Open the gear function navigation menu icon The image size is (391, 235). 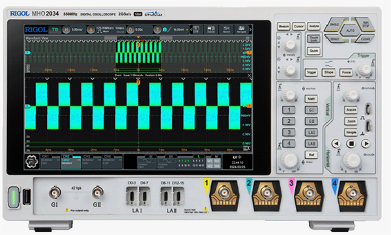click(x=32, y=161)
